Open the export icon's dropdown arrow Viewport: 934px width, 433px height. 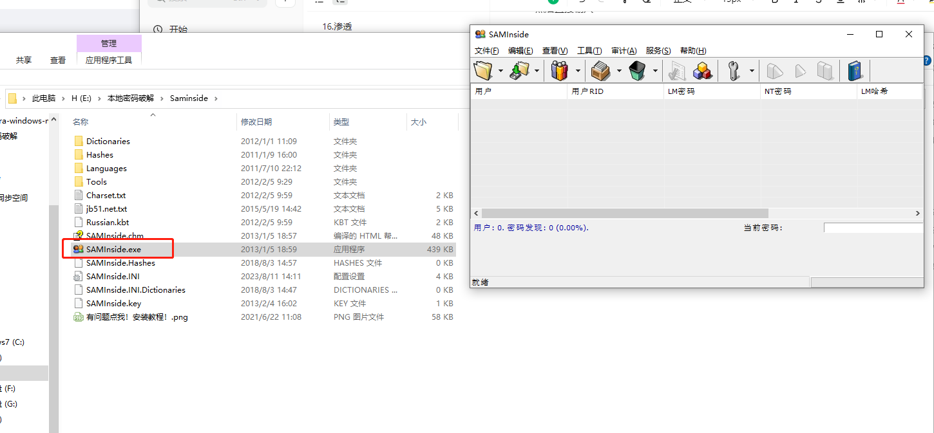tap(537, 71)
